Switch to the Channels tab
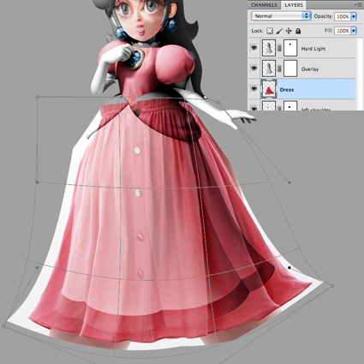 click(x=264, y=5)
